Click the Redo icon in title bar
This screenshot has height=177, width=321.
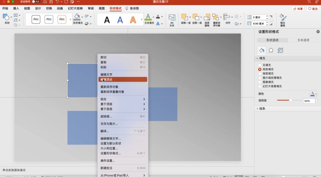point(66,2)
